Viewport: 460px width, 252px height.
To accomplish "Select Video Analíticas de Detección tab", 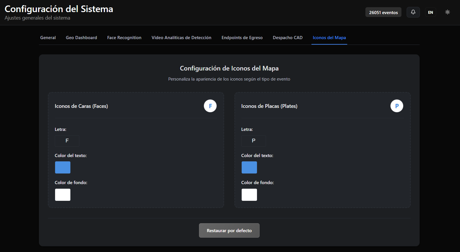I will pos(181,38).
